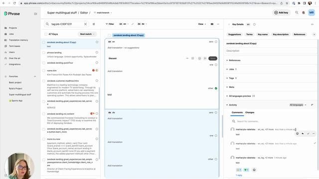Click status circle of phrase.landing key
Image resolution: width=319 pixels, height=179 pixels.
point(97,52)
